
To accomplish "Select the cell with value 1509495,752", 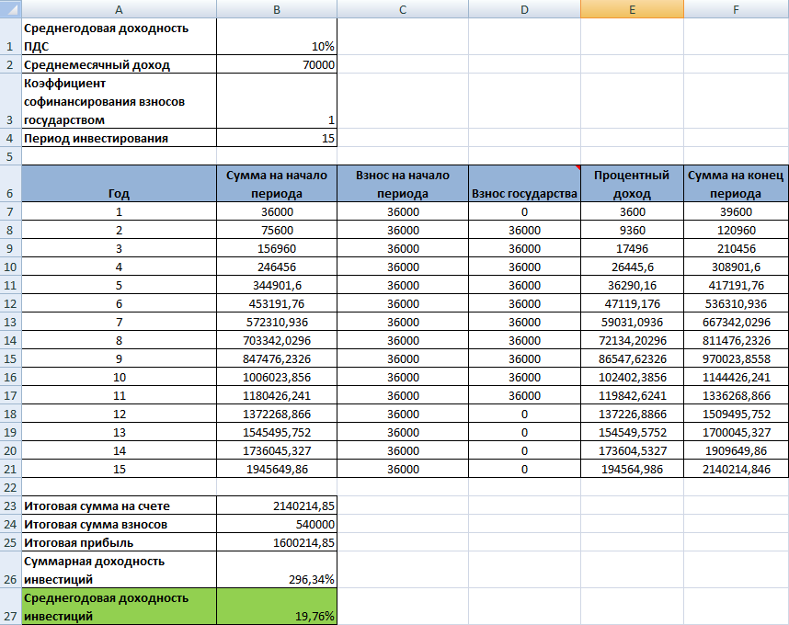I will [x=737, y=414].
